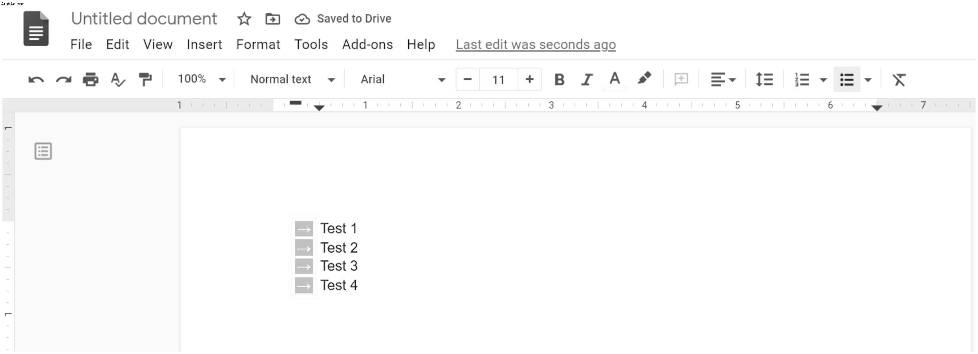Viewport: 978px width, 354px height.
Task: Select the Paint format roller tool
Action: [145, 80]
